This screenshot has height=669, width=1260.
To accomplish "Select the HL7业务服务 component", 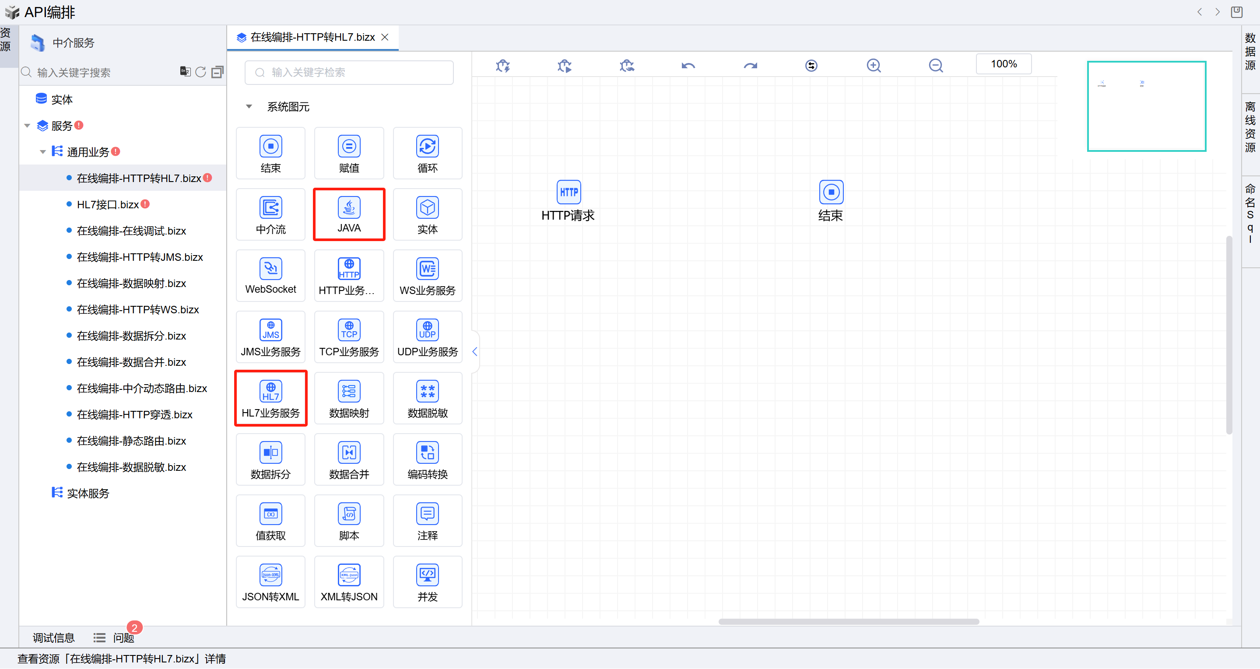I will pos(270,398).
